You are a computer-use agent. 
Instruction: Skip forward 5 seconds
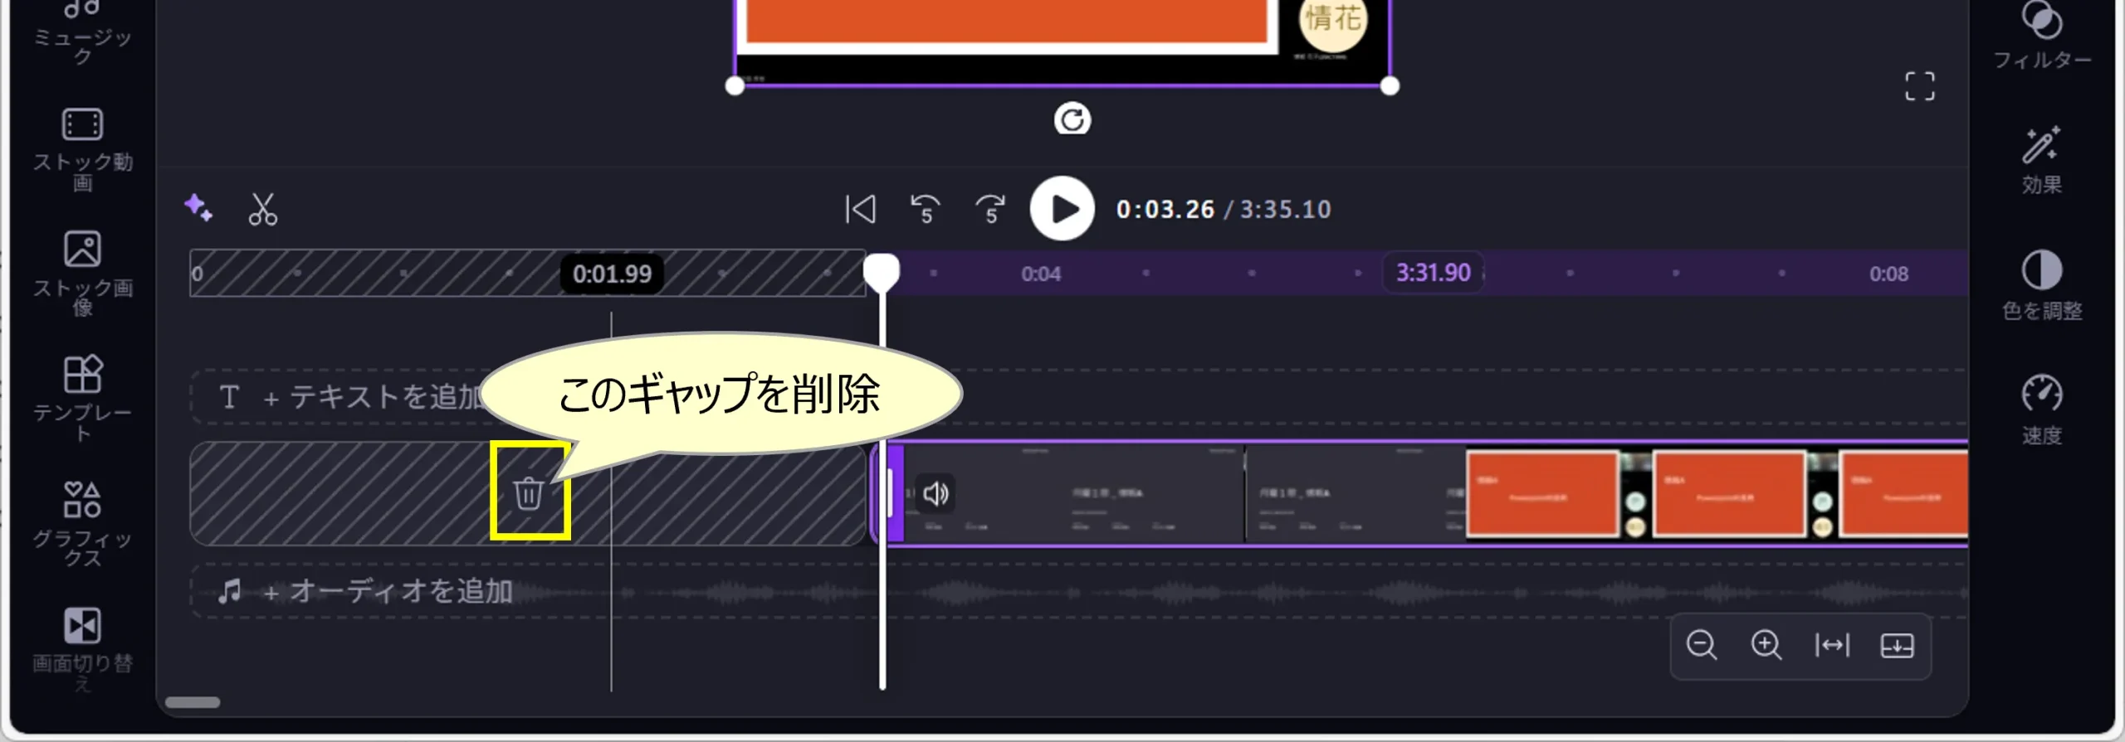(x=989, y=209)
